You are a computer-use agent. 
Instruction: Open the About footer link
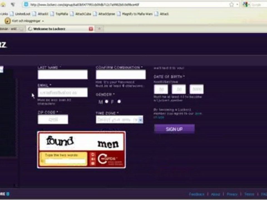click(x=216, y=194)
